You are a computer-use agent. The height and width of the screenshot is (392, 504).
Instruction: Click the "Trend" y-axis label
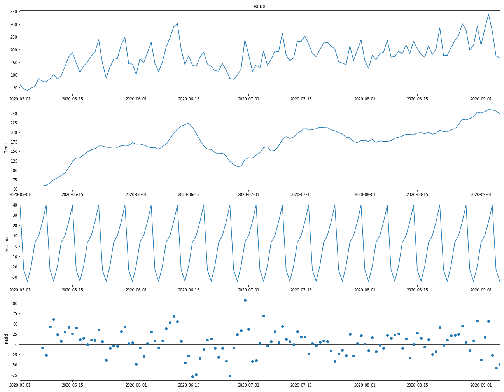(x=6, y=148)
